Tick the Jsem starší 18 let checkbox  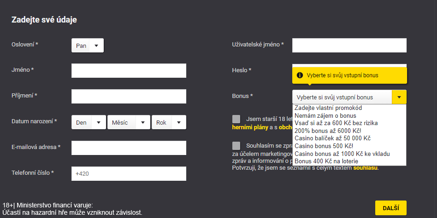[236, 119]
